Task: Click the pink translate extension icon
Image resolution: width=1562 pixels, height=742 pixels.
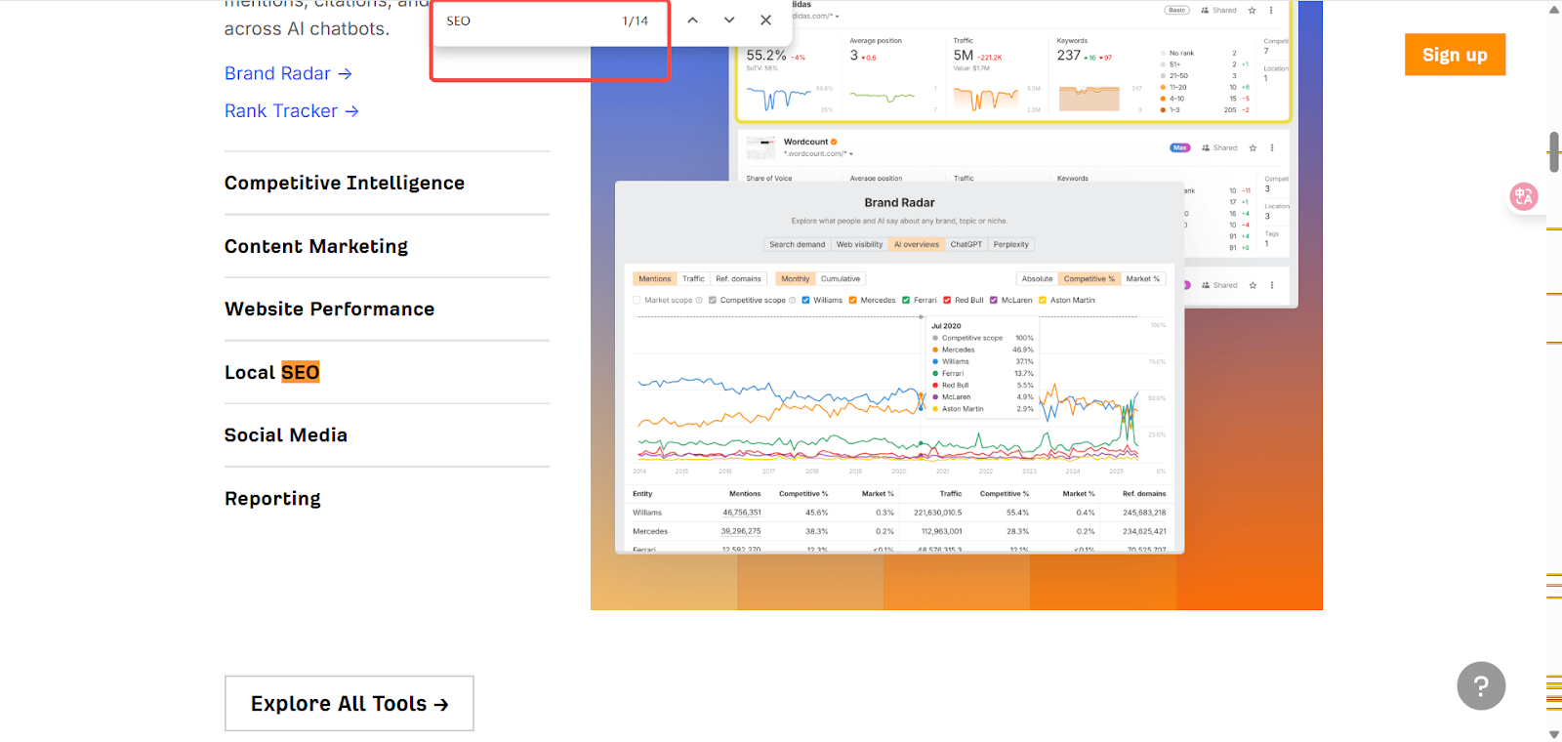Action: point(1523,196)
